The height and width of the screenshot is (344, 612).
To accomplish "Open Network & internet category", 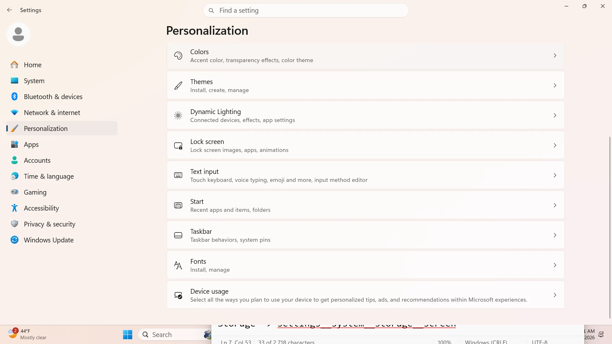I will click(62, 112).
